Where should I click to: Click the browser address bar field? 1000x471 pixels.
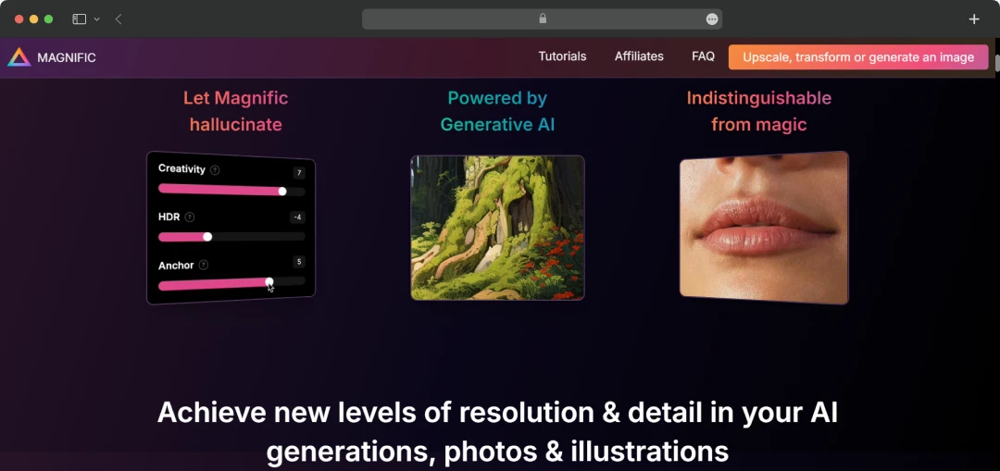[x=542, y=19]
